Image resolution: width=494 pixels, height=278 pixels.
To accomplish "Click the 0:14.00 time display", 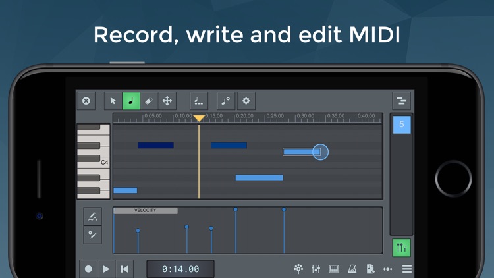I will click(x=180, y=269).
